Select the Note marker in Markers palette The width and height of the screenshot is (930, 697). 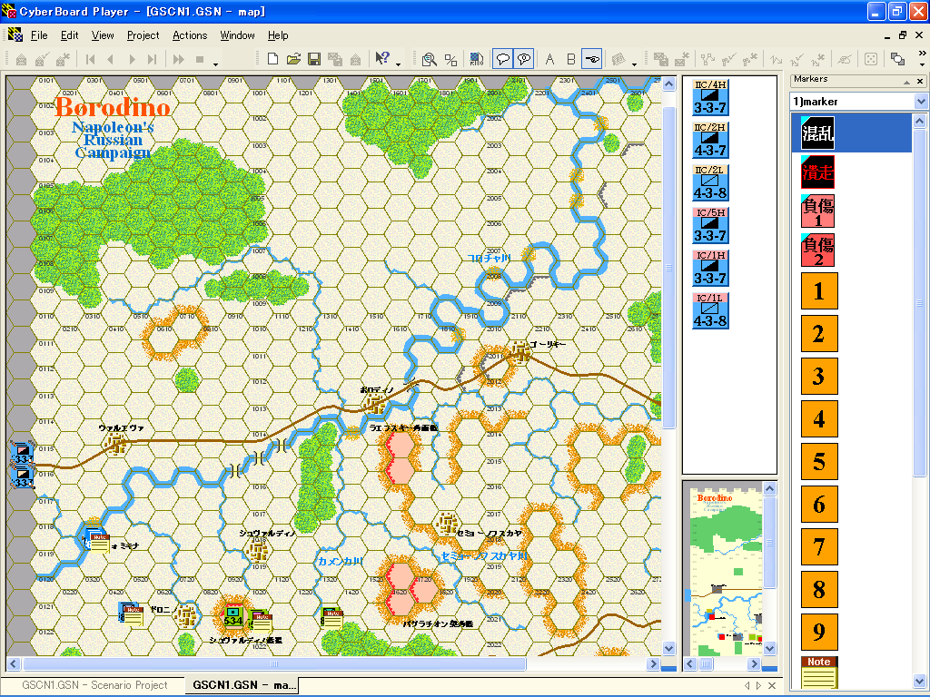coord(819,672)
